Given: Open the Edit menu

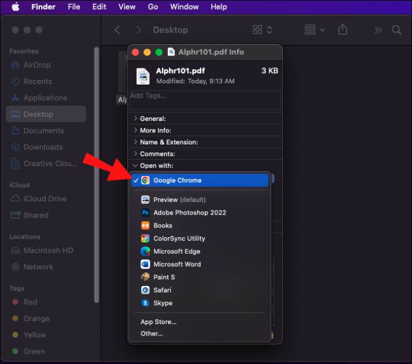Looking at the screenshot, I should click(99, 7).
